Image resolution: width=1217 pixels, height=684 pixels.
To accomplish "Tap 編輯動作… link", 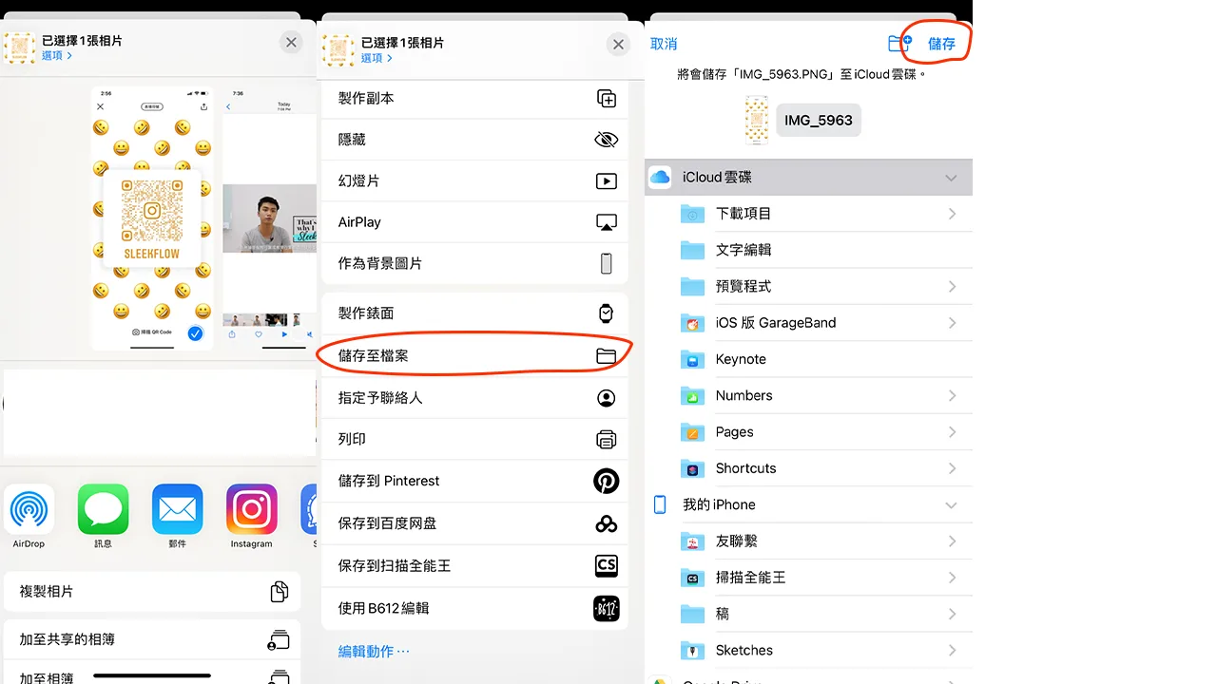I will pyautogui.click(x=374, y=651).
